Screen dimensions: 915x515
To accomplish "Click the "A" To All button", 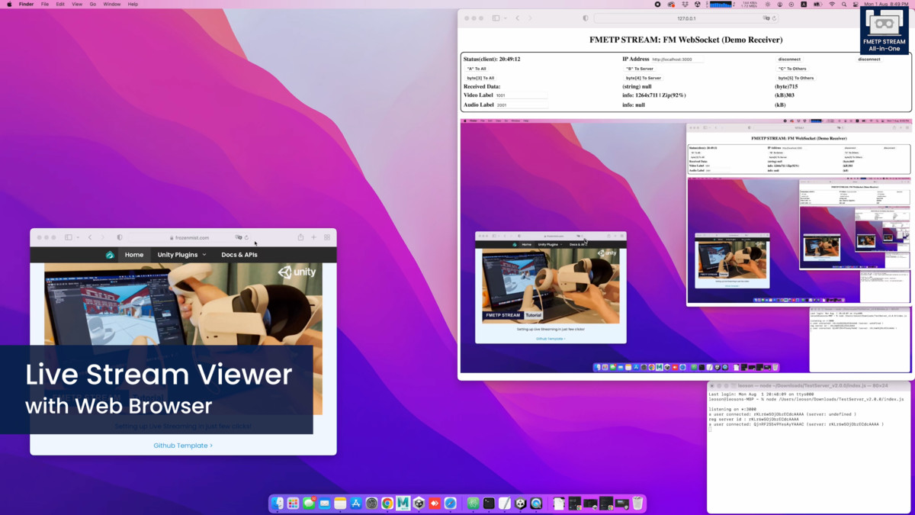I will coord(476,69).
